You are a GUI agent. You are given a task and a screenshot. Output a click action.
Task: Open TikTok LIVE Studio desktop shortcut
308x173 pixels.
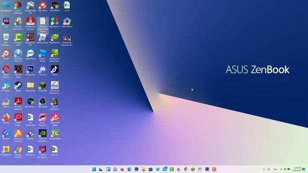click(54, 120)
